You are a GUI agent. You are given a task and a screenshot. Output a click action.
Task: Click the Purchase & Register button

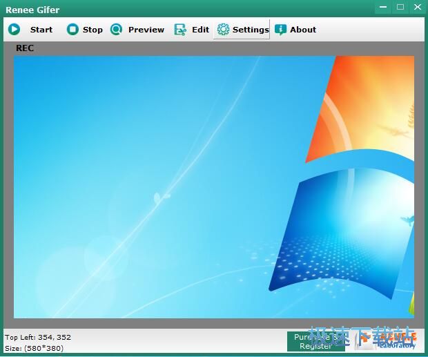315,341
